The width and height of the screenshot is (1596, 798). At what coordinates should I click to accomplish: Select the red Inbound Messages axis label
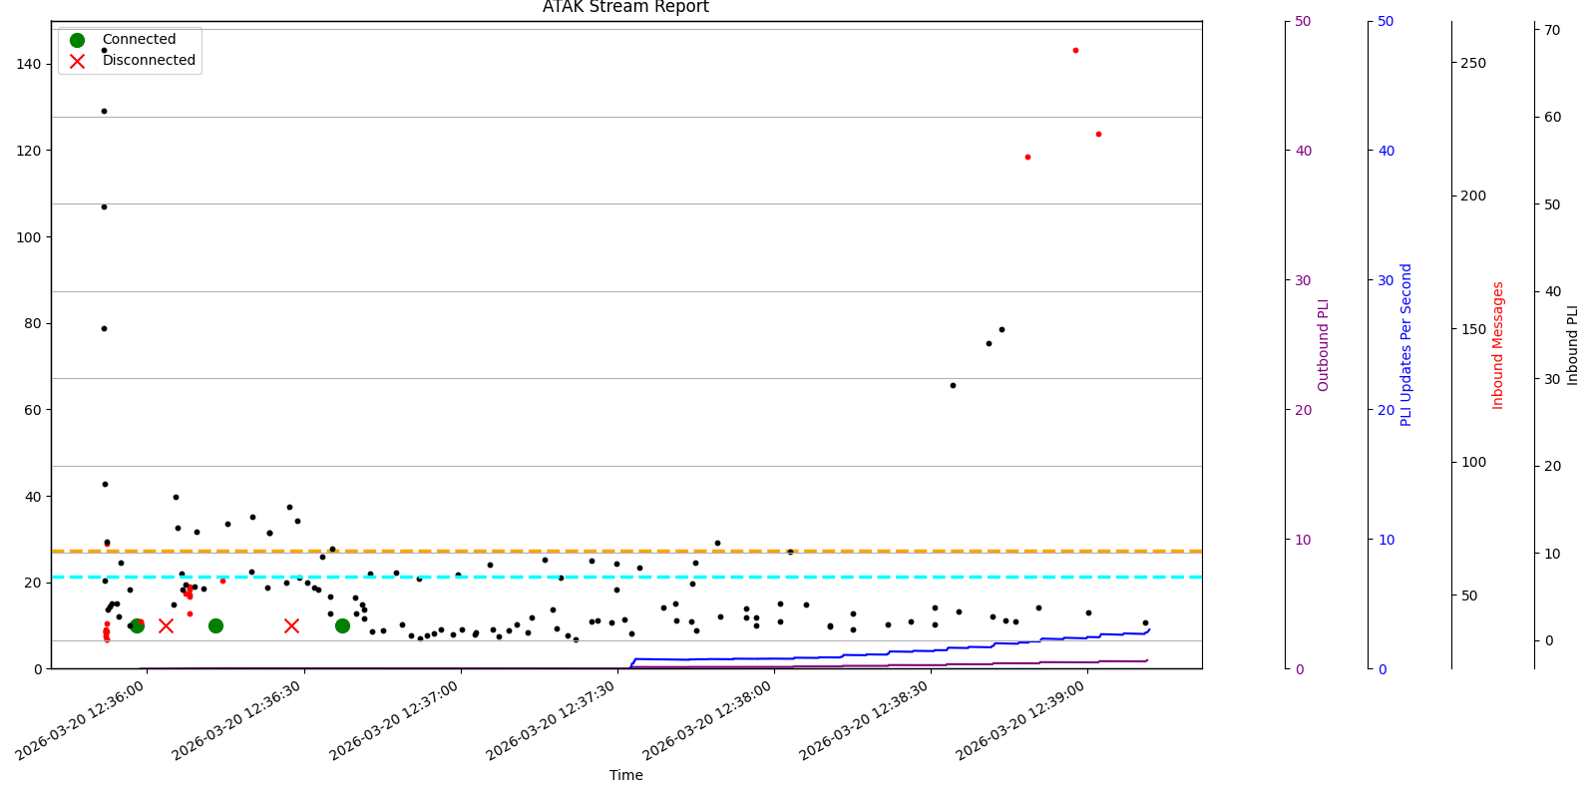click(1497, 345)
